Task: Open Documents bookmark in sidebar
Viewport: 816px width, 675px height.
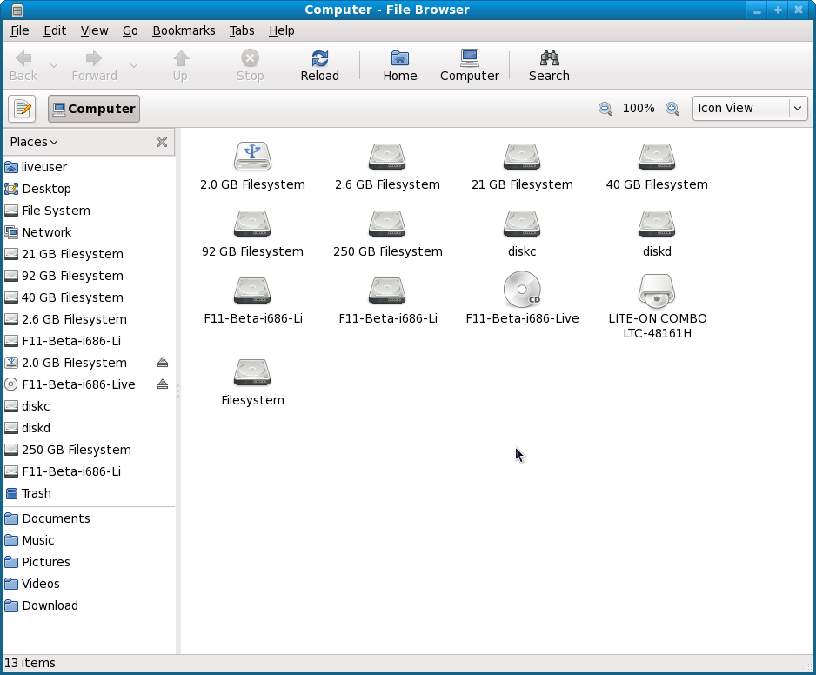Action: [89, 518]
